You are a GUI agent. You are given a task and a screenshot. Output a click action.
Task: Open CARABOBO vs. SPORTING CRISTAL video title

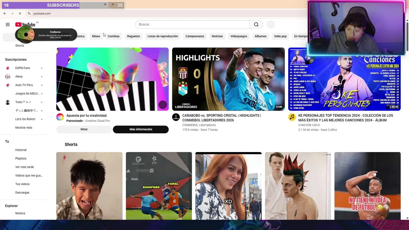coord(222,118)
